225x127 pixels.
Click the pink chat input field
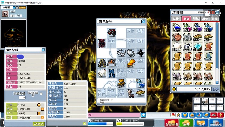[x=114, y=115]
